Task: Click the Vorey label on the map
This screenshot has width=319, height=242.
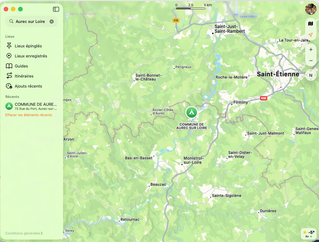Action: [70, 231]
